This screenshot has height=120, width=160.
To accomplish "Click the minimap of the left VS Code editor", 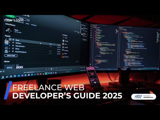I will (117, 31).
